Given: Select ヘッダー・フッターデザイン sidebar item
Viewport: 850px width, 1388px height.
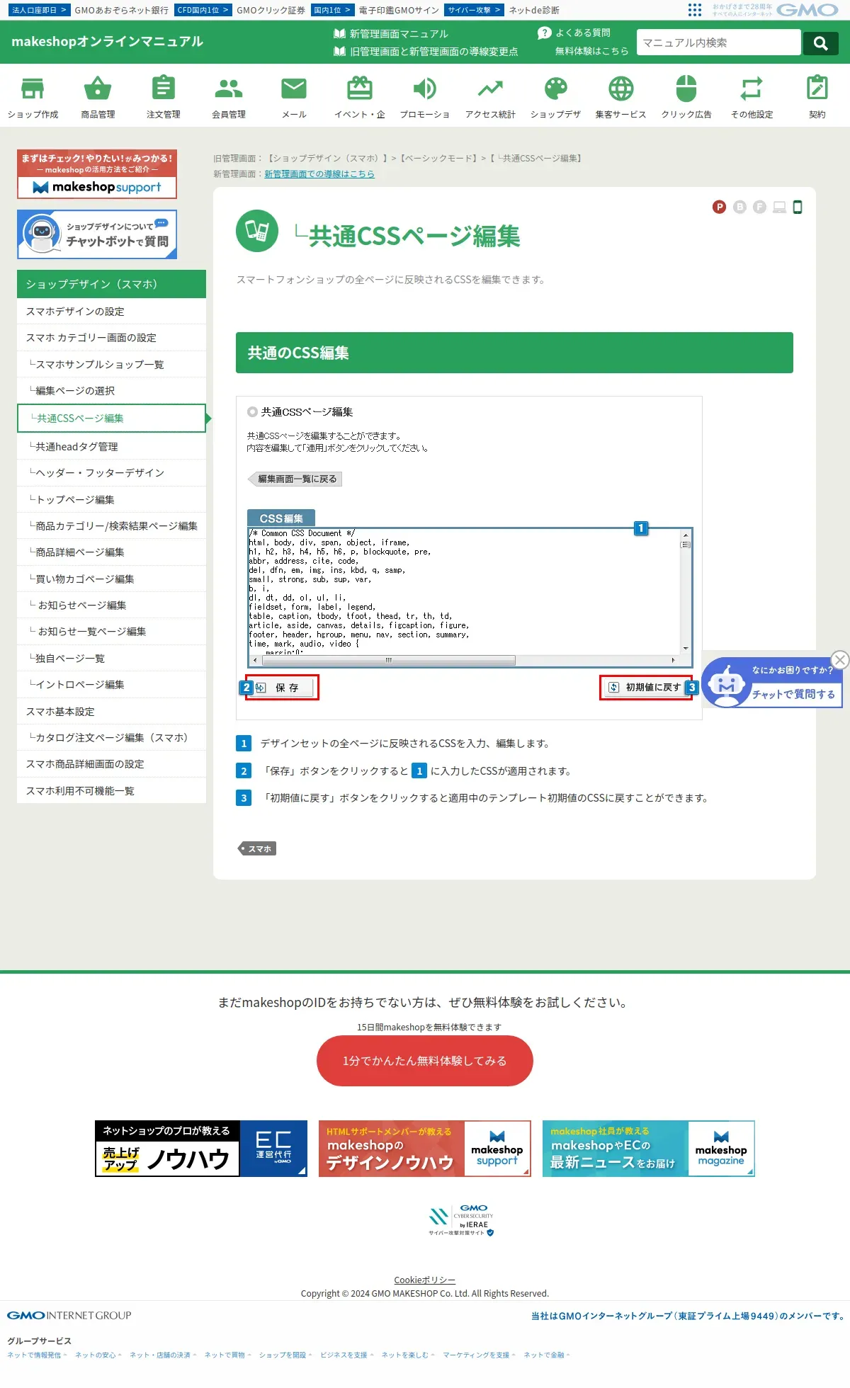Looking at the screenshot, I should [x=111, y=472].
